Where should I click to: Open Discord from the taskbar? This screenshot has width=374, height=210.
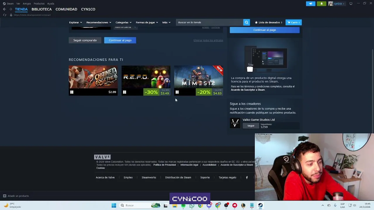209,205
